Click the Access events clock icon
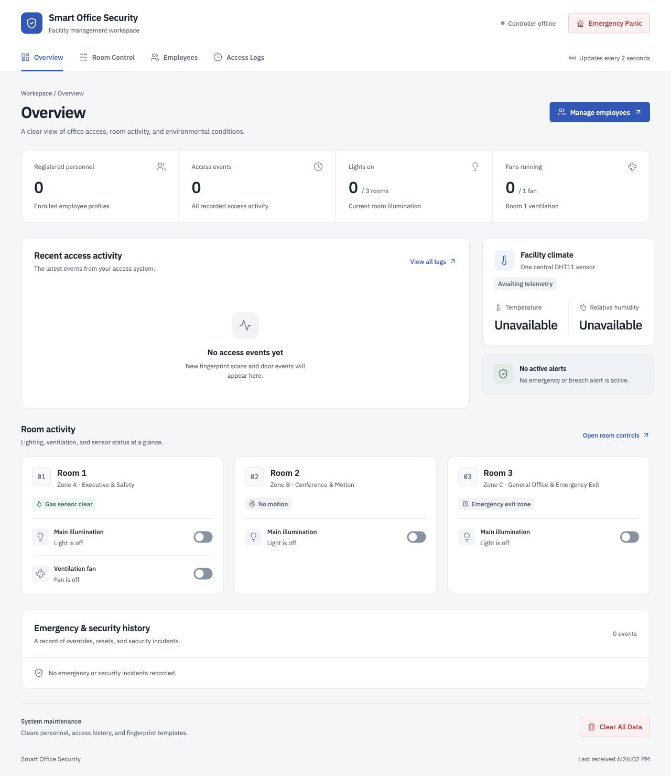 click(x=318, y=167)
